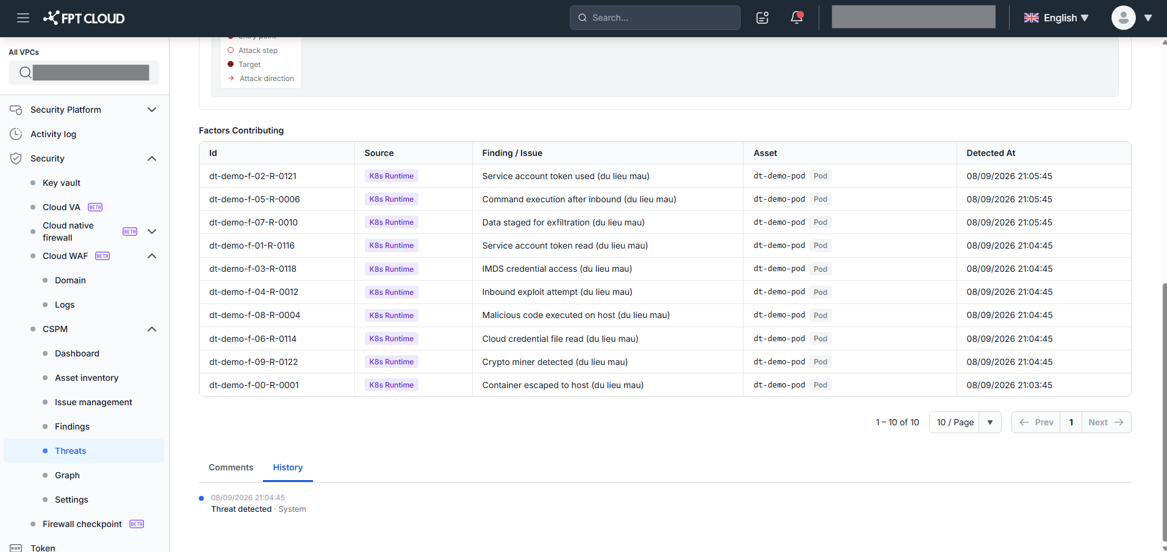Click the Security shield icon
Viewport: 1167px width, 552px height.
click(x=16, y=158)
